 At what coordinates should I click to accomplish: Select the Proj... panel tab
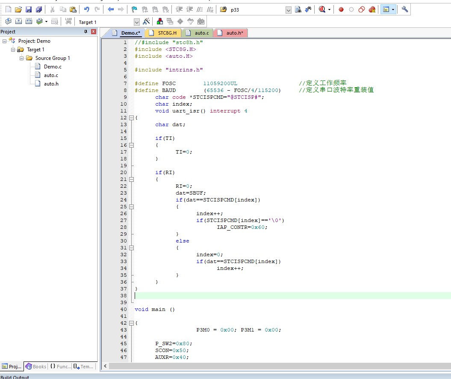click(x=12, y=366)
